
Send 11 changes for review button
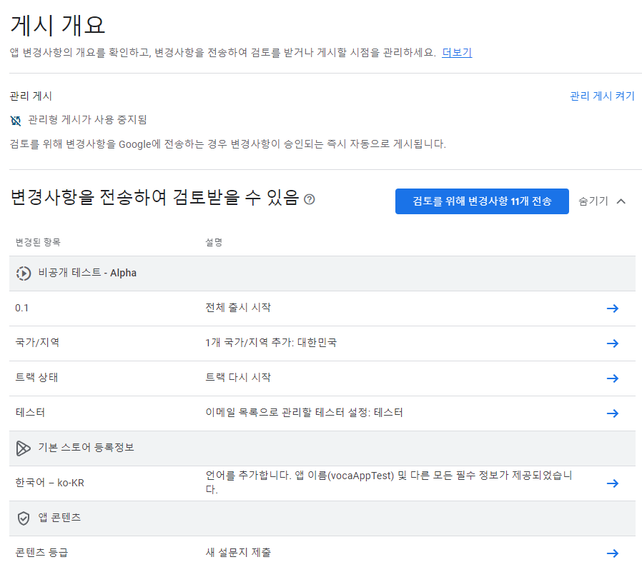click(482, 201)
